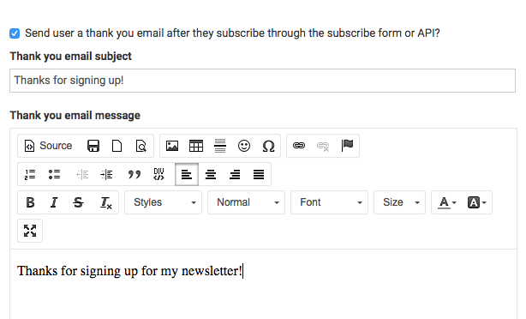Maximize the editor using the expand icon

(30, 231)
